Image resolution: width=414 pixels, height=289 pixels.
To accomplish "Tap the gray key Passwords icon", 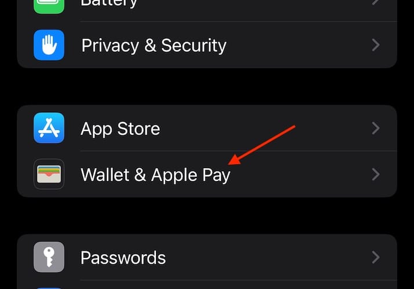I will click(49, 257).
